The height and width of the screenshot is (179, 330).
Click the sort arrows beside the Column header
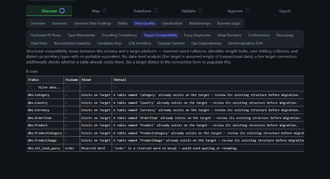66,80
